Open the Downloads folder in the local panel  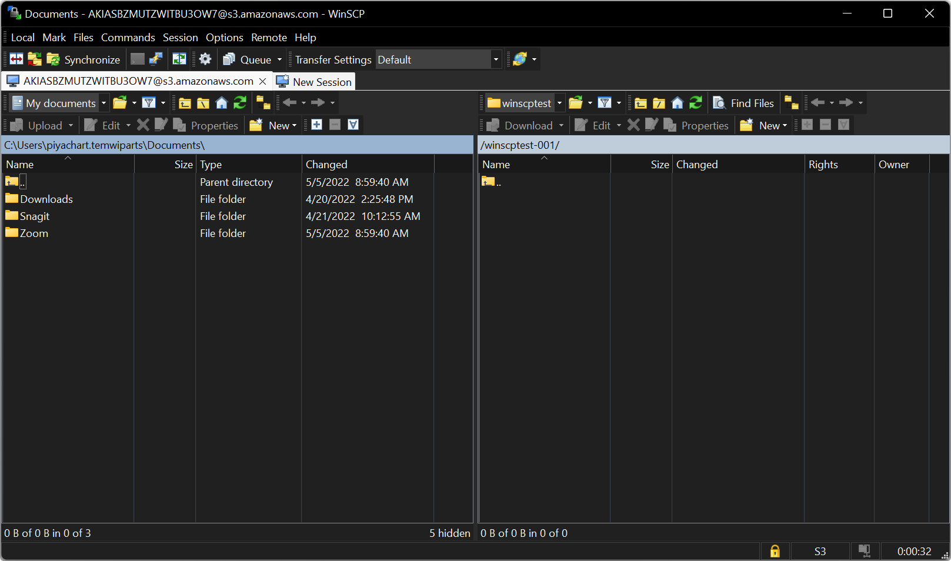46,199
